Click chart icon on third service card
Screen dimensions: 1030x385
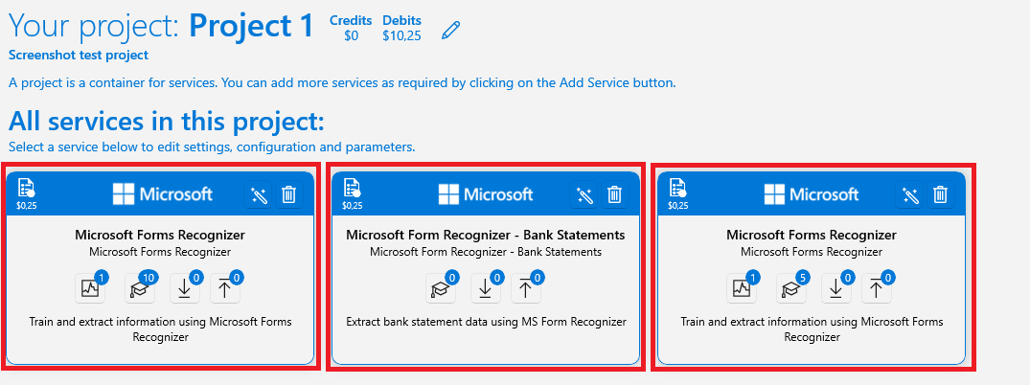click(x=742, y=288)
